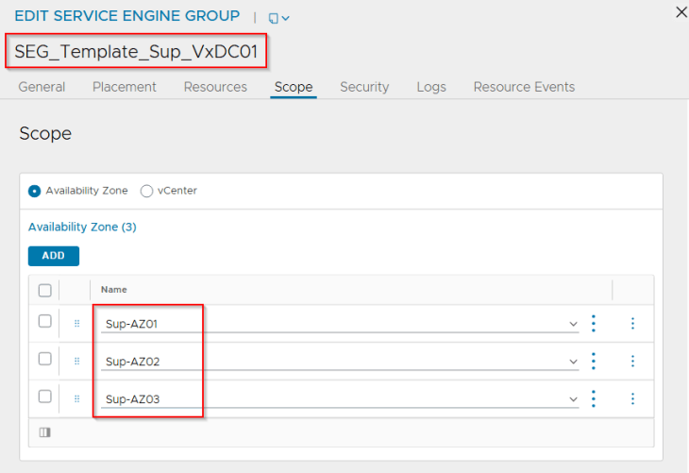Screen dimensions: 689x473
Task: Expand the Sup-AZ03 zone selector
Action: click(573, 399)
